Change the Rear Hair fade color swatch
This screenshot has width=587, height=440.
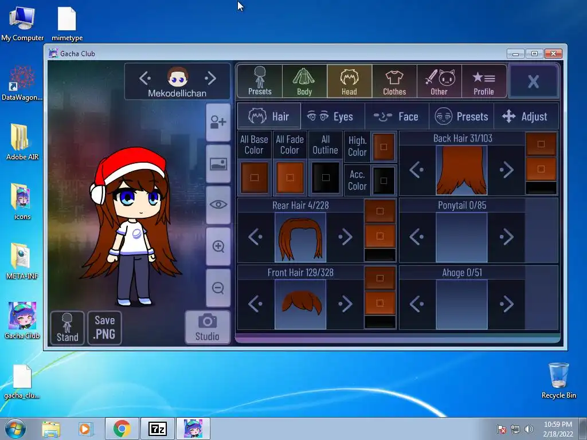click(x=380, y=236)
